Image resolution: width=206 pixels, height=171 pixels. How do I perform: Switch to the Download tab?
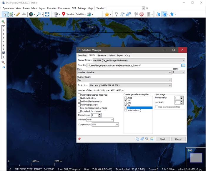82,55
